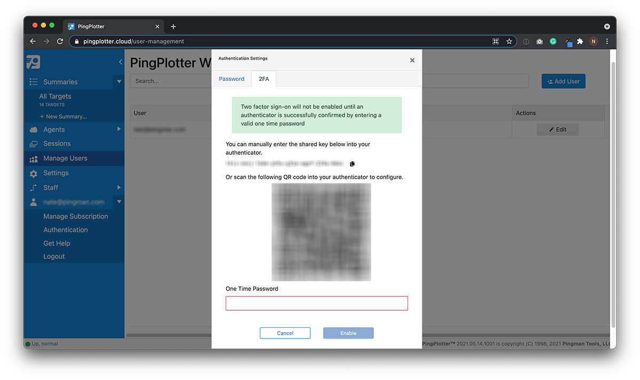Collapse the sidebar with the left chevron
Image resolution: width=640 pixels, height=380 pixels.
tap(120, 62)
